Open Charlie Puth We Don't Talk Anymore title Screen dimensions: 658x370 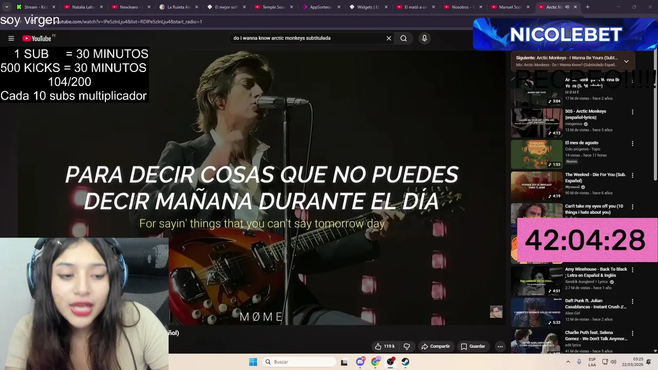pos(596,336)
